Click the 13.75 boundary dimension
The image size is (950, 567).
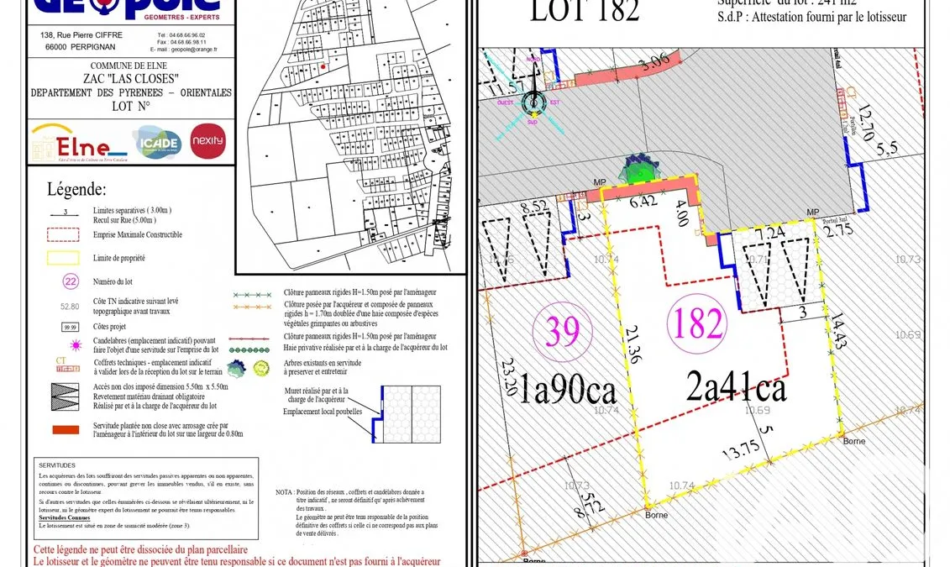[x=740, y=450]
